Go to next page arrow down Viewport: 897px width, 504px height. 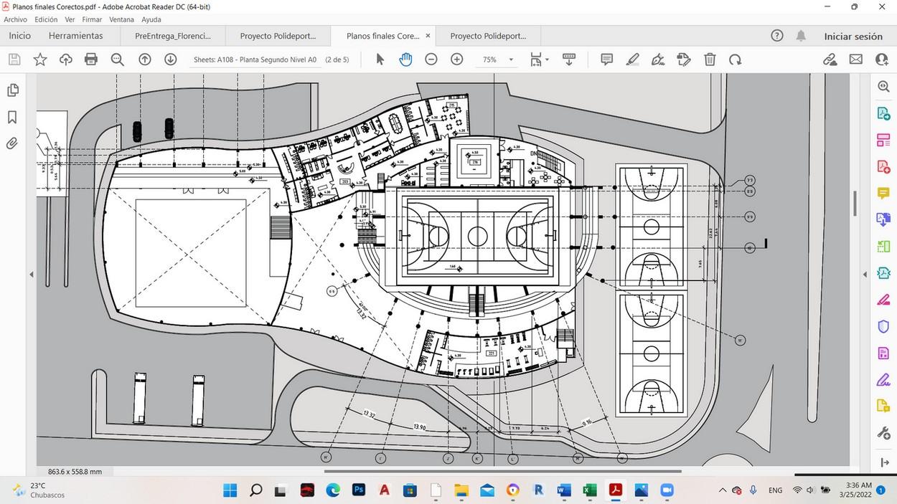click(x=171, y=60)
